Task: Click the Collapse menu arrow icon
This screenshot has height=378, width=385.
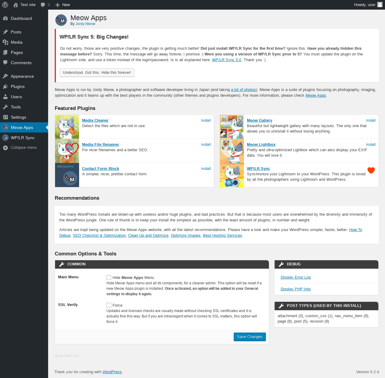Action: click(x=5, y=148)
